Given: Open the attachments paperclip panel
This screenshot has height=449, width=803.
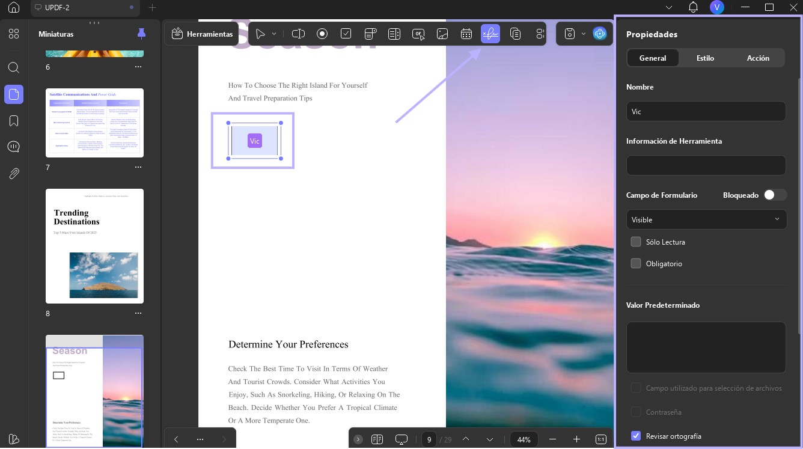Looking at the screenshot, I should coord(14,174).
